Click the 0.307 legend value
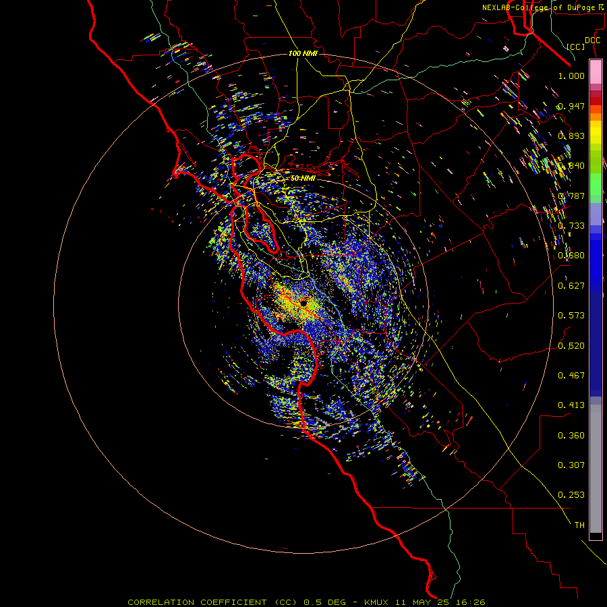Image resolution: width=607 pixels, height=607 pixels. 571,465
